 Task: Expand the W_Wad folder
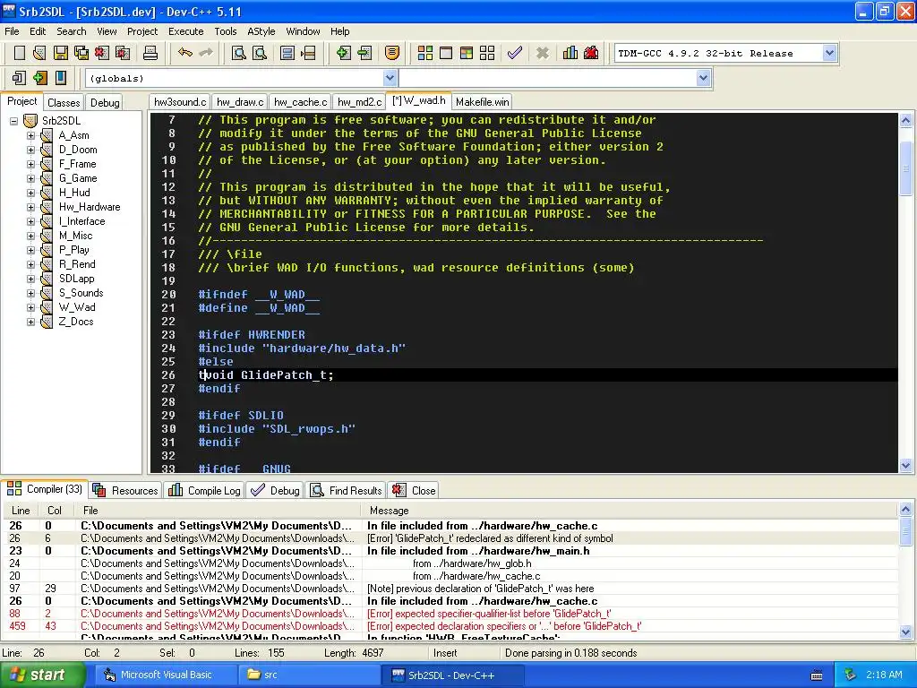point(31,307)
